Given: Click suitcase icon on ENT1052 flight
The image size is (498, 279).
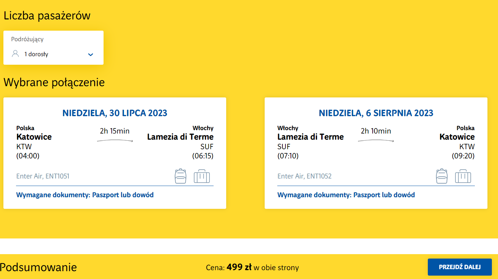Looking at the screenshot, I should (x=463, y=176).
